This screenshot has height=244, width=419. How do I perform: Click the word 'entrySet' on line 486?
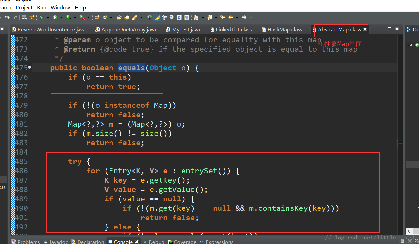[199, 171]
